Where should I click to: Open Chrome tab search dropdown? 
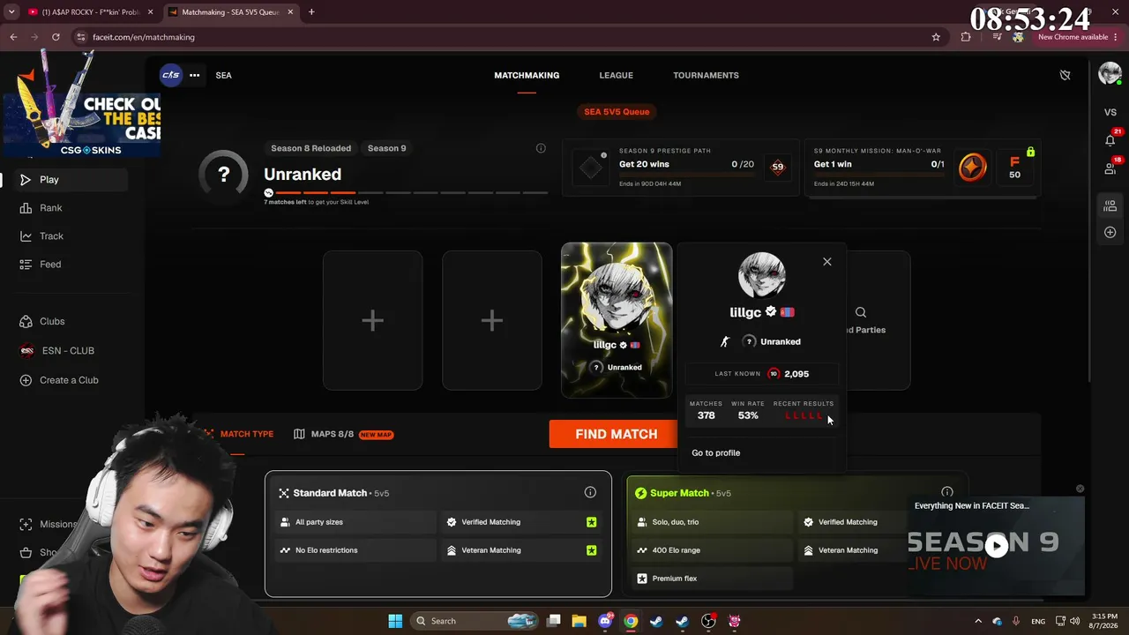coord(11,11)
